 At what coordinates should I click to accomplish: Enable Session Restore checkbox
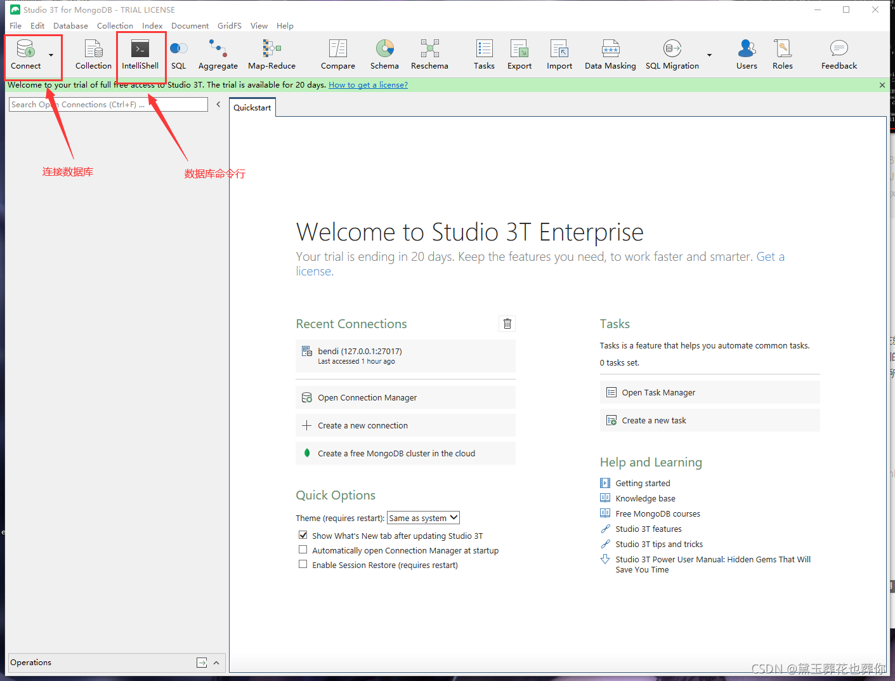tap(303, 564)
